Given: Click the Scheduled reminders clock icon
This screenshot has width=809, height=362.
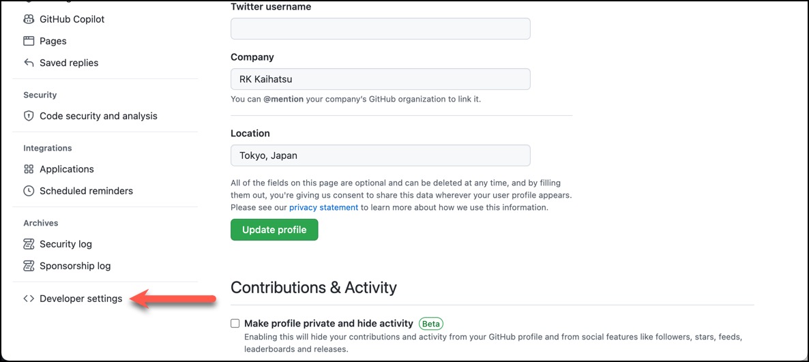Looking at the screenshot, I should (x=29, y=191).
